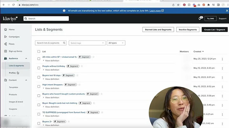Open Templates under Content
Image resolution: width=229 pixels, height=128 pixels.
click(13, 87)
